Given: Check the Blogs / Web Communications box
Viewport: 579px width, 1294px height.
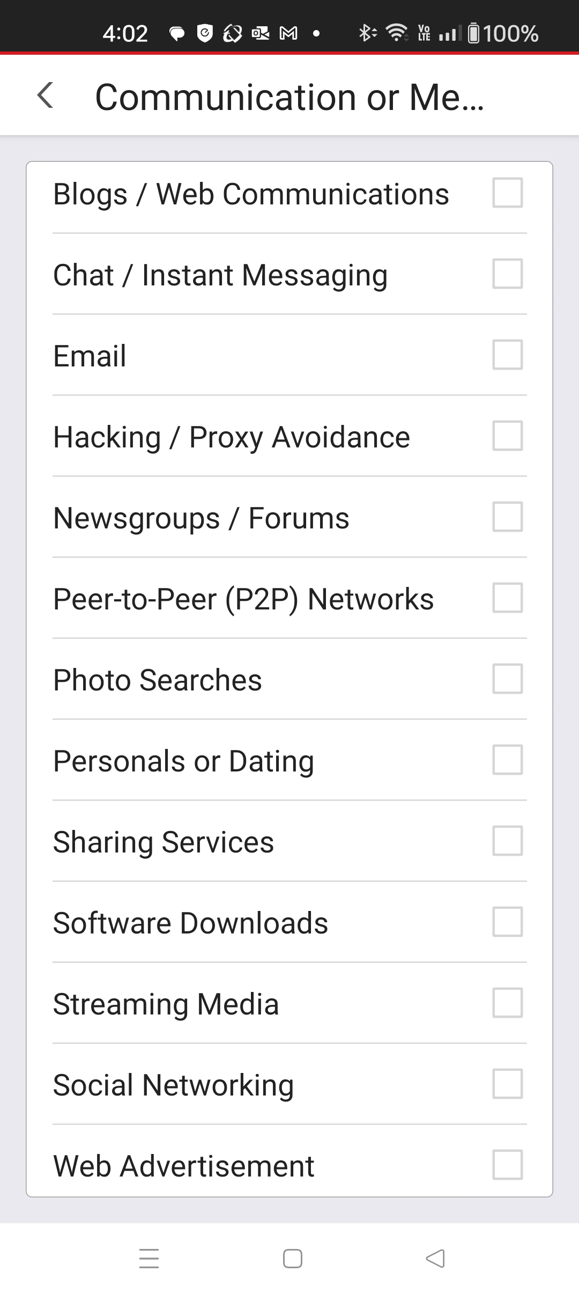Looking at the screenshot, I should pyautogui.click(x=507, y=193).
